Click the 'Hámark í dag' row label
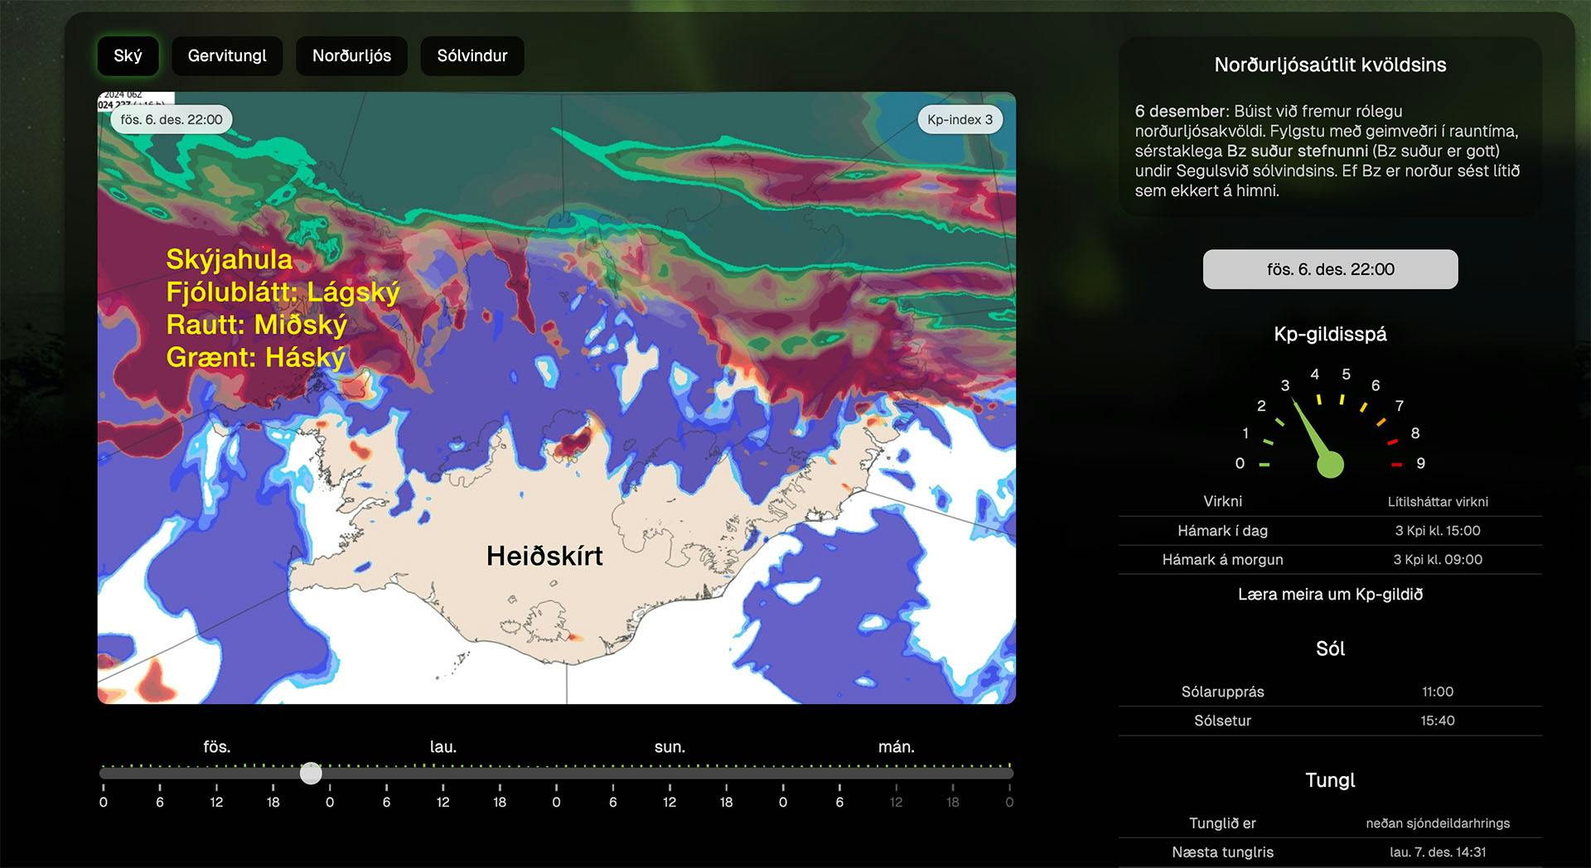This screenshot has height=868, width=1591. [x=1222, y=530]
